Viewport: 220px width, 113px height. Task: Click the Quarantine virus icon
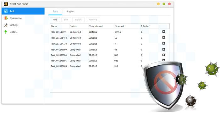click(x=6, y=18)
